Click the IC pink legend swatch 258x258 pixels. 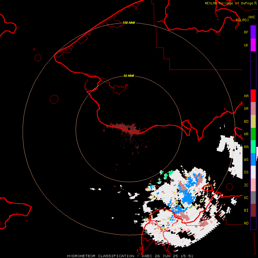coord(253,185)
